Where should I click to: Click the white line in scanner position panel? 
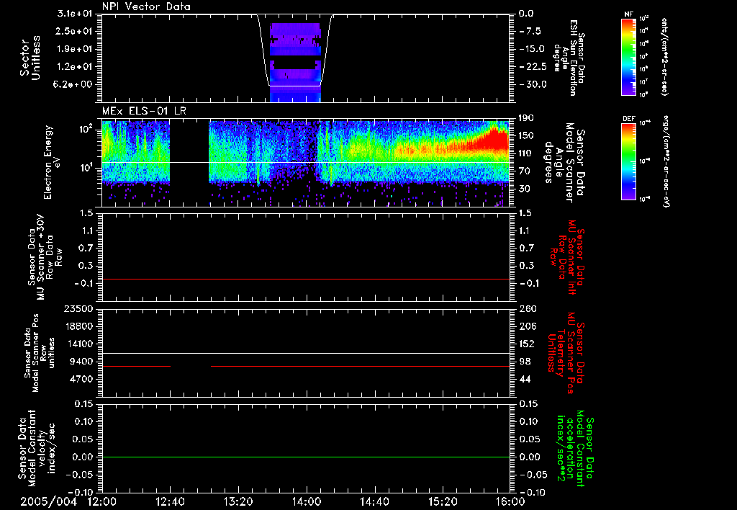pos(306,353)
